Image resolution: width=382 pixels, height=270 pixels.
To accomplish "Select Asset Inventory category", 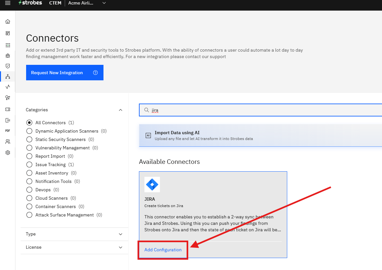I will (29, 173).
